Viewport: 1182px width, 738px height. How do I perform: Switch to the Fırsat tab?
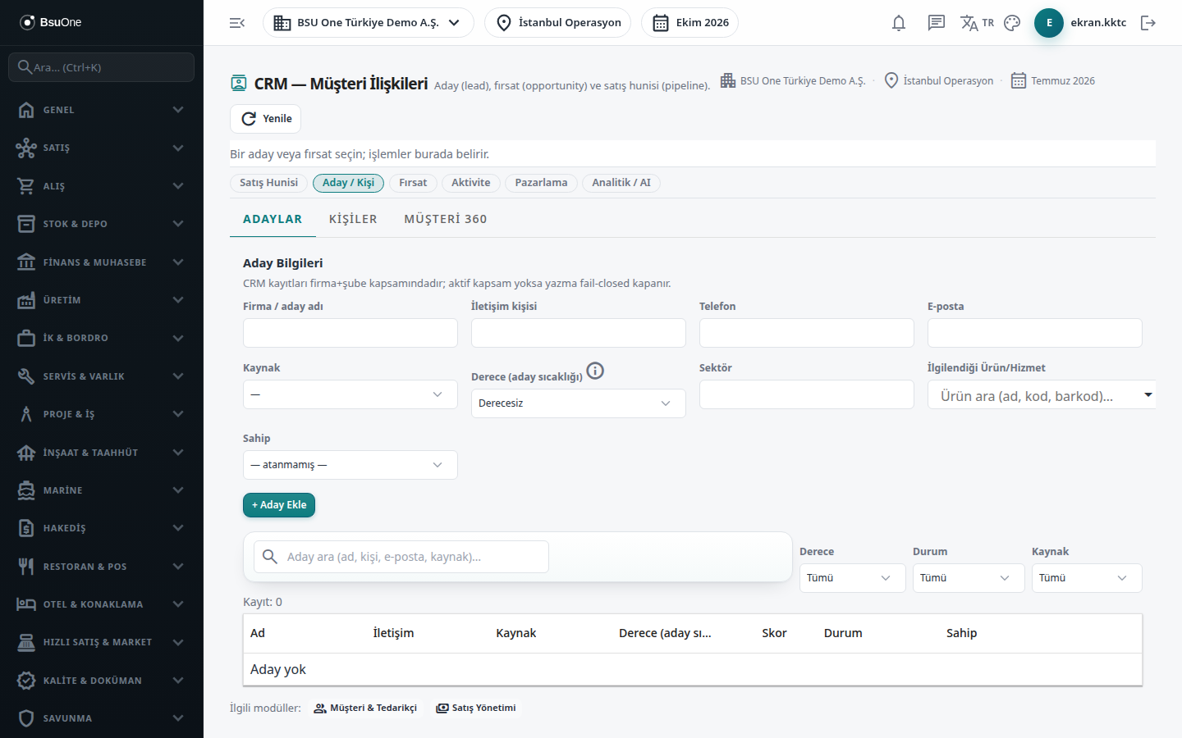413,183
